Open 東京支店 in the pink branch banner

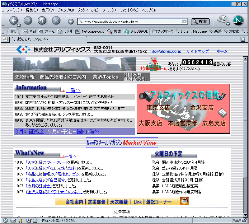(158, 108)
